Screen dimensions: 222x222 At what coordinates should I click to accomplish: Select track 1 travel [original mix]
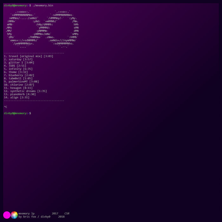(28, 56)
